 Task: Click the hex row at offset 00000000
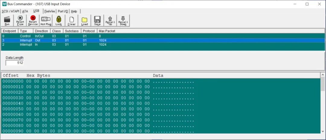161,81
